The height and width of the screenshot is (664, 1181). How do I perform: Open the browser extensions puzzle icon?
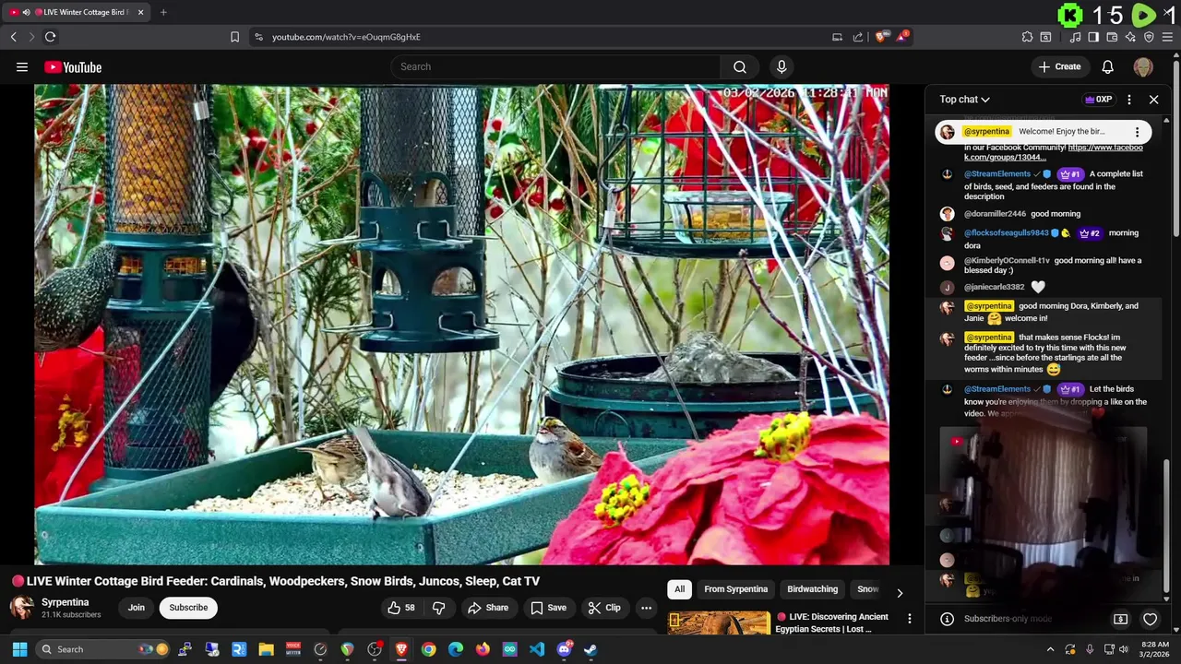(1027, 37)
